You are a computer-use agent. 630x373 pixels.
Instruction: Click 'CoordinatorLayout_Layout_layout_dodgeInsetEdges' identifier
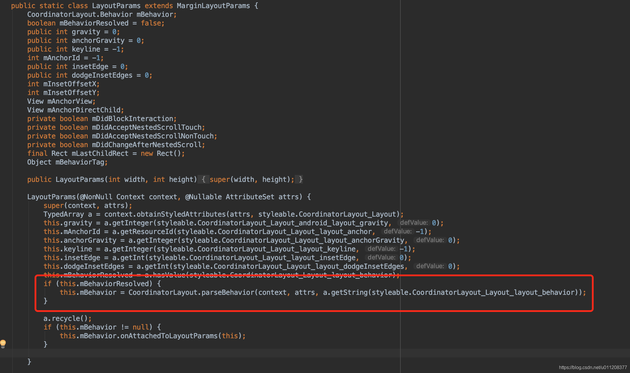click(x=309, y=266)
